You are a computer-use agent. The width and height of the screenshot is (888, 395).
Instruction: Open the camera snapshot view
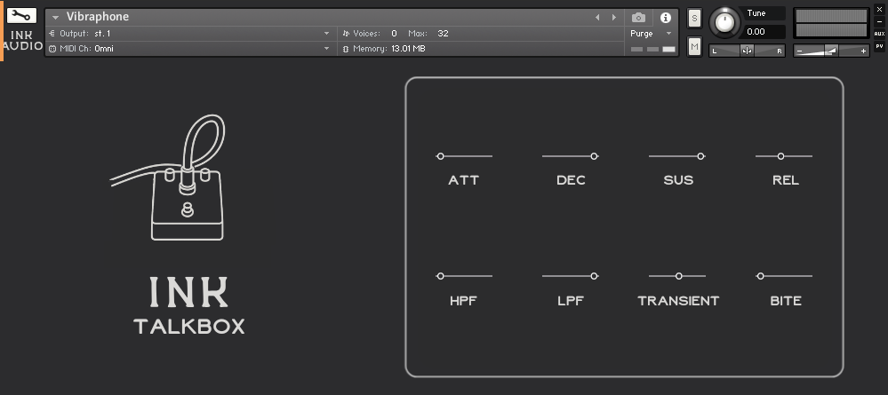[638, 17]
